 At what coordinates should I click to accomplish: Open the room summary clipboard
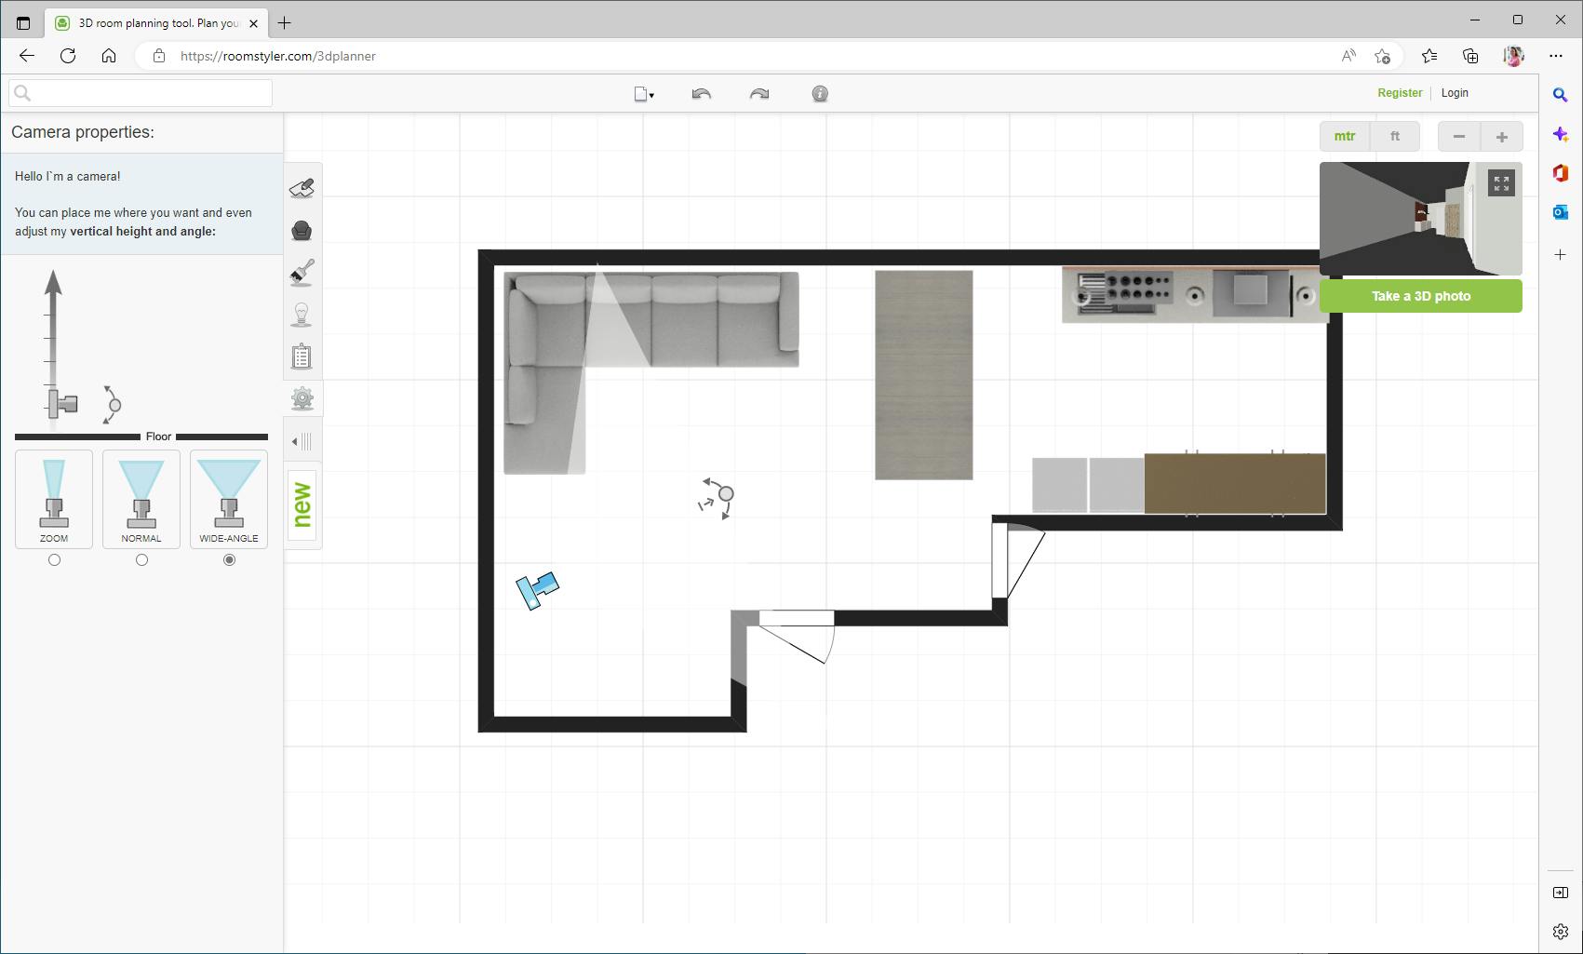click(302, 356)
